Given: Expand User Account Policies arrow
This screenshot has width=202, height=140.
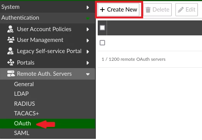Looking at the screenshot, I should 88,29.
